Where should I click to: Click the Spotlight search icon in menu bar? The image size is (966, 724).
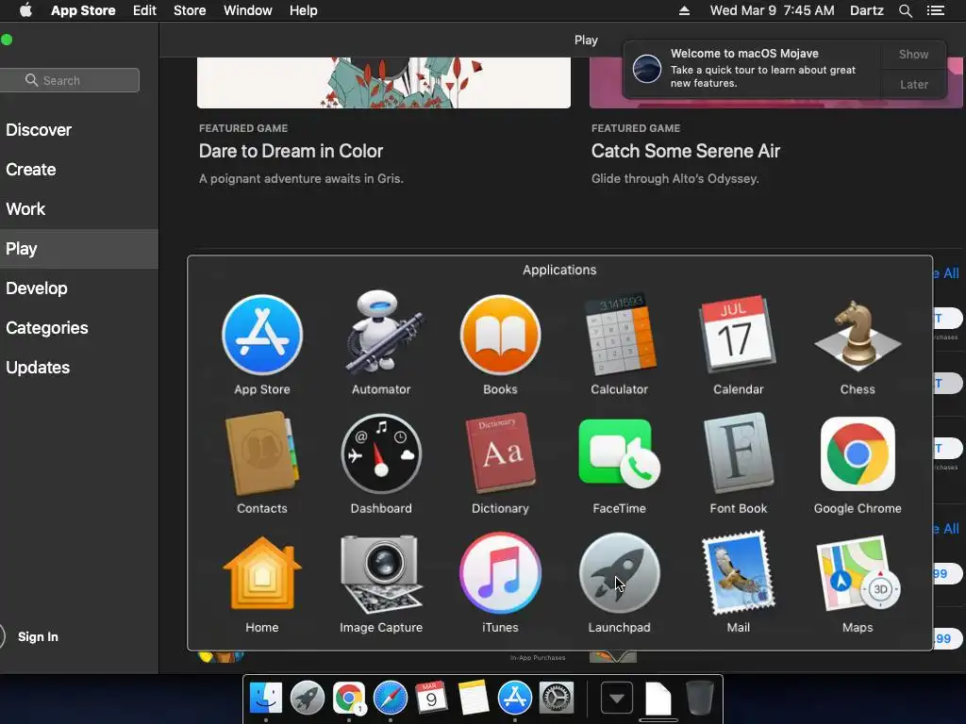905,10
